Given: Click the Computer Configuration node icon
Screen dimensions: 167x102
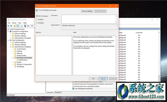Looking at the screenshot, I should pos(11,31).
